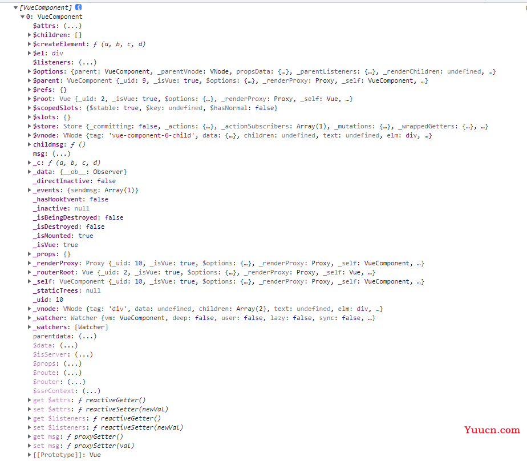Invoke getter (...) for $attrs
This screenshot has height=461, width=527.
pos(72,26)
